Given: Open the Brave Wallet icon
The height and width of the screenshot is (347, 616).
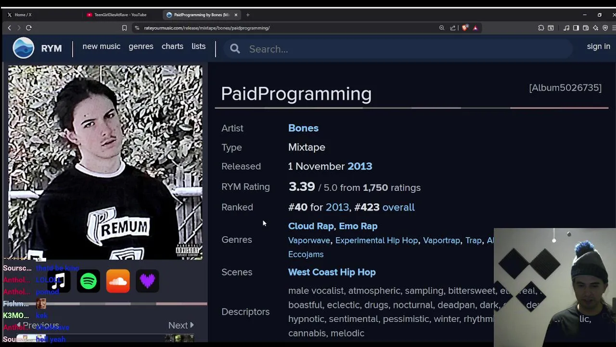Looking at the screenshot, I should [586, 28].
